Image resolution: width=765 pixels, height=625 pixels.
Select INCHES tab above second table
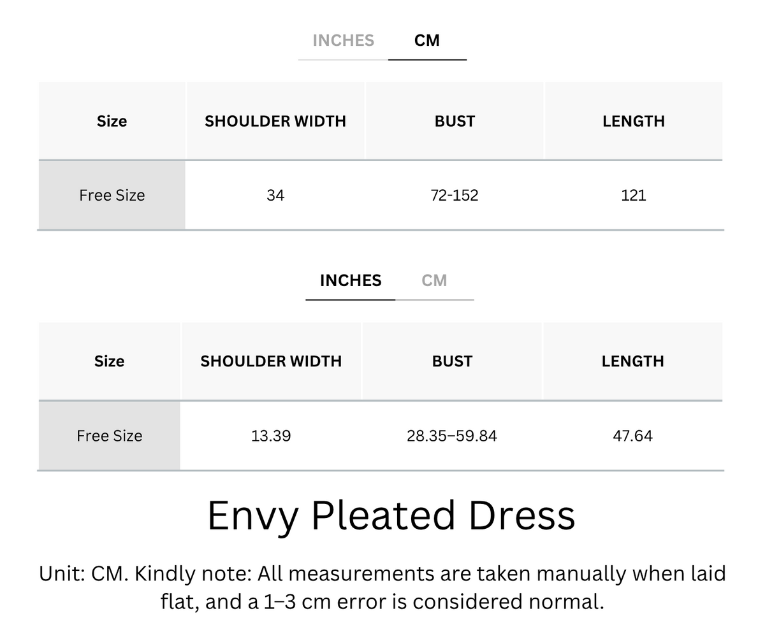[x=351, y=280]
